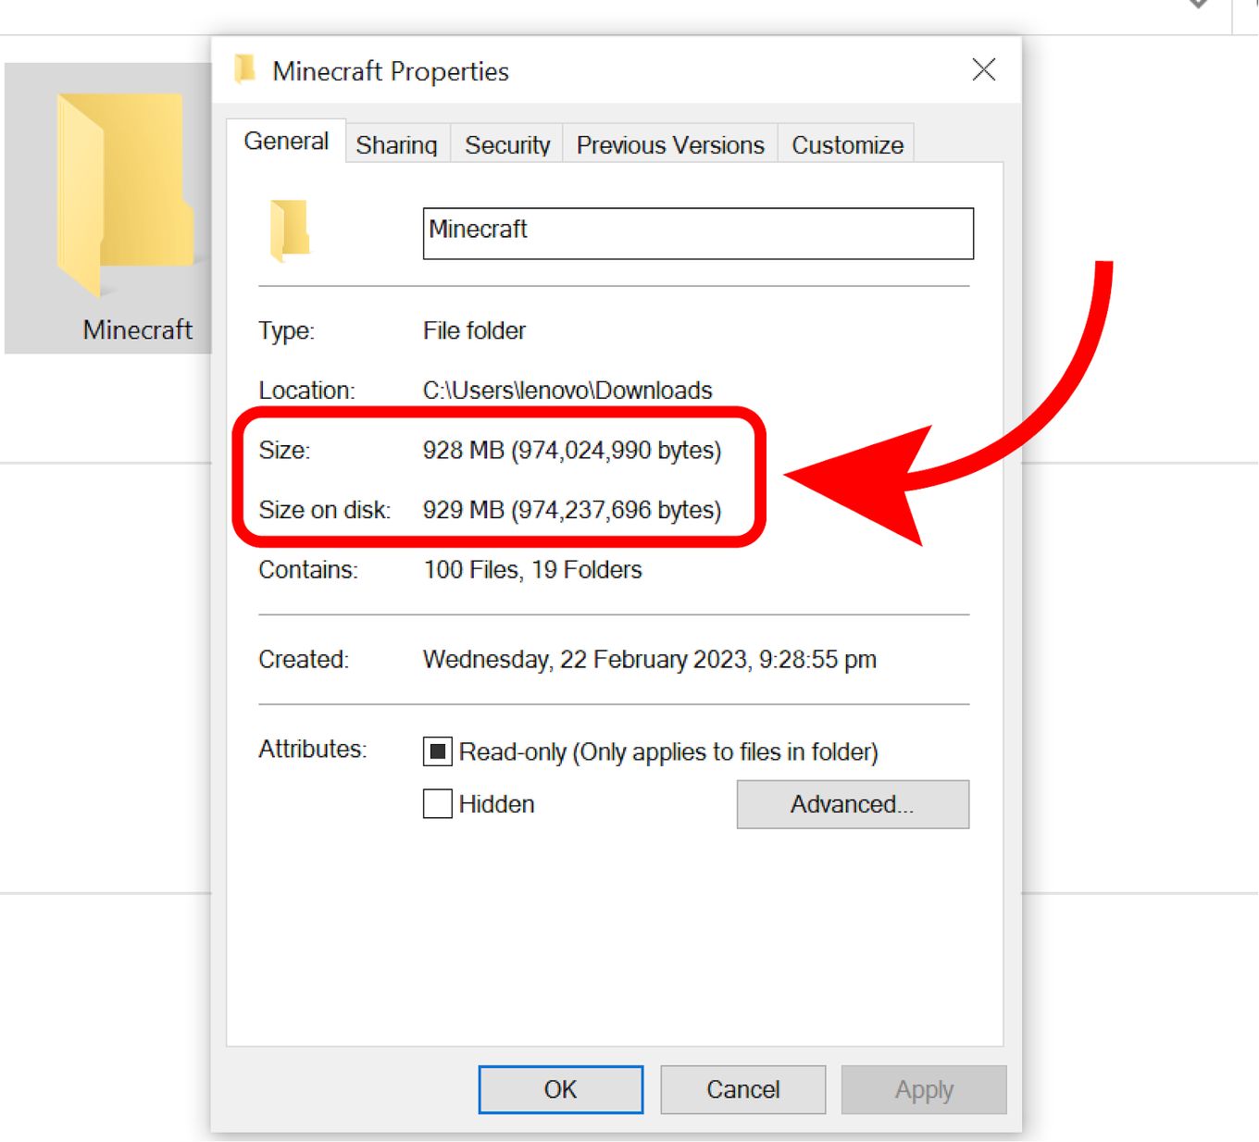
Task: Toggle the Read-only attribute checkbox
Action: (x=438, y=751)
